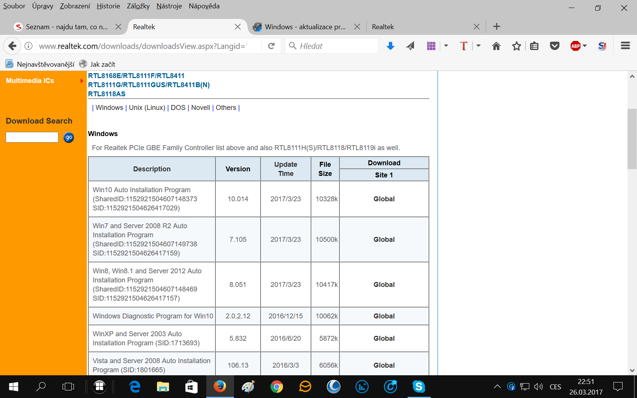Launch Google Chrome from taskbar

(277, 387)
